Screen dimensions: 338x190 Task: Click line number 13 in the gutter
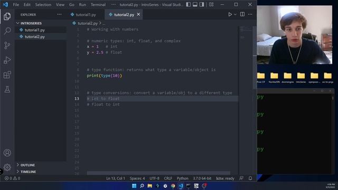77,99
